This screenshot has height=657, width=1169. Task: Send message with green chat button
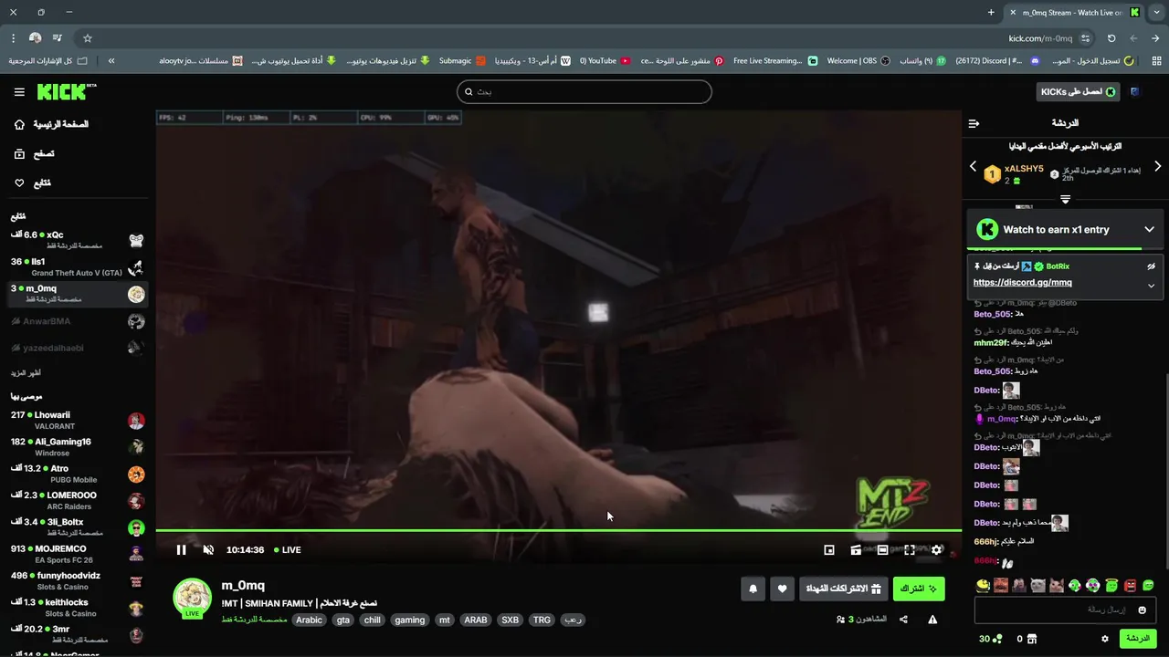(1138, 639)
